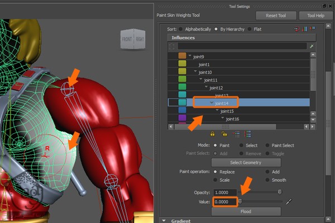
Task: Click the green color swatch of joint12
Action: pos(182,87)
